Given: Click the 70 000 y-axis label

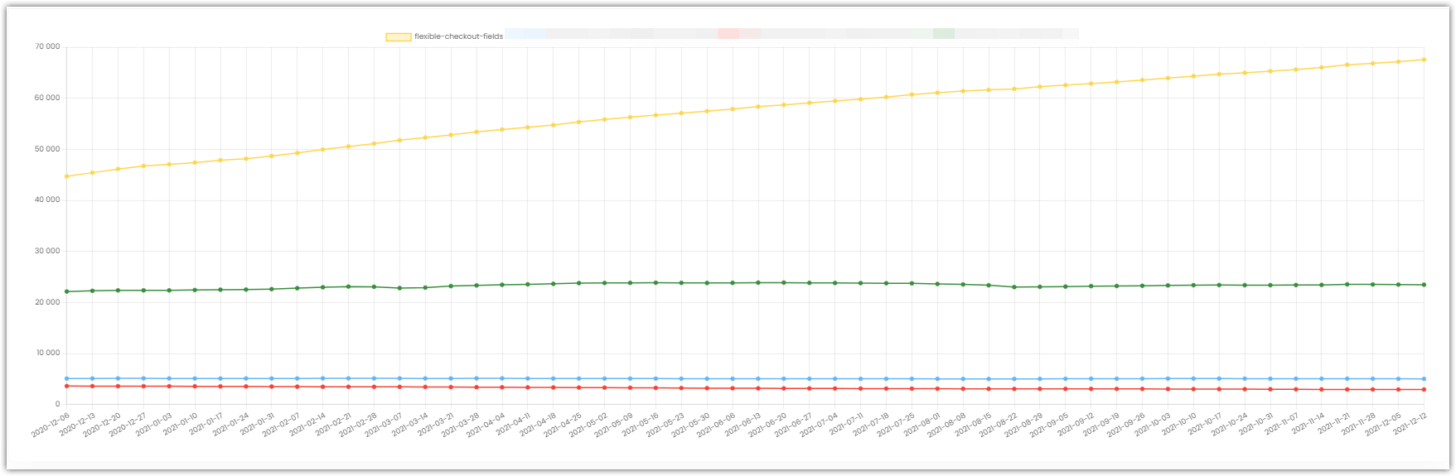Looking at the screenshot, I should [47, 46].
